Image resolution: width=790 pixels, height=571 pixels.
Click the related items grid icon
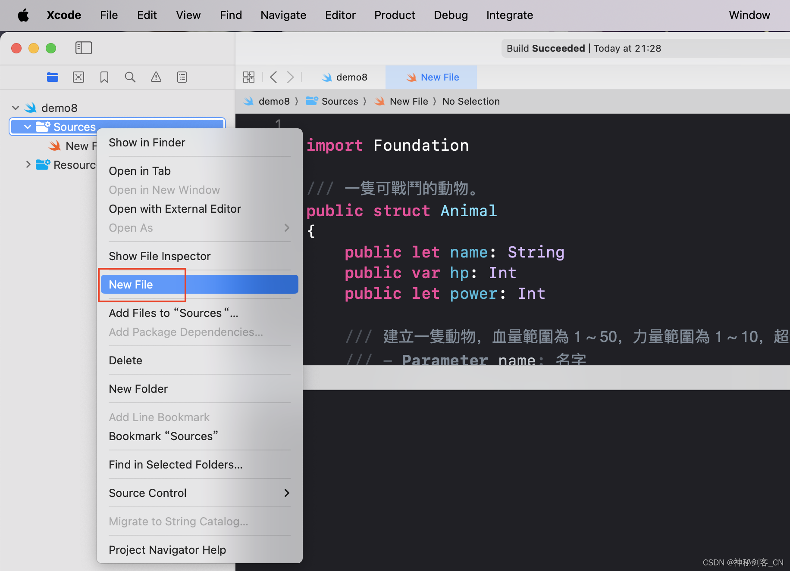tap(249, 77)
